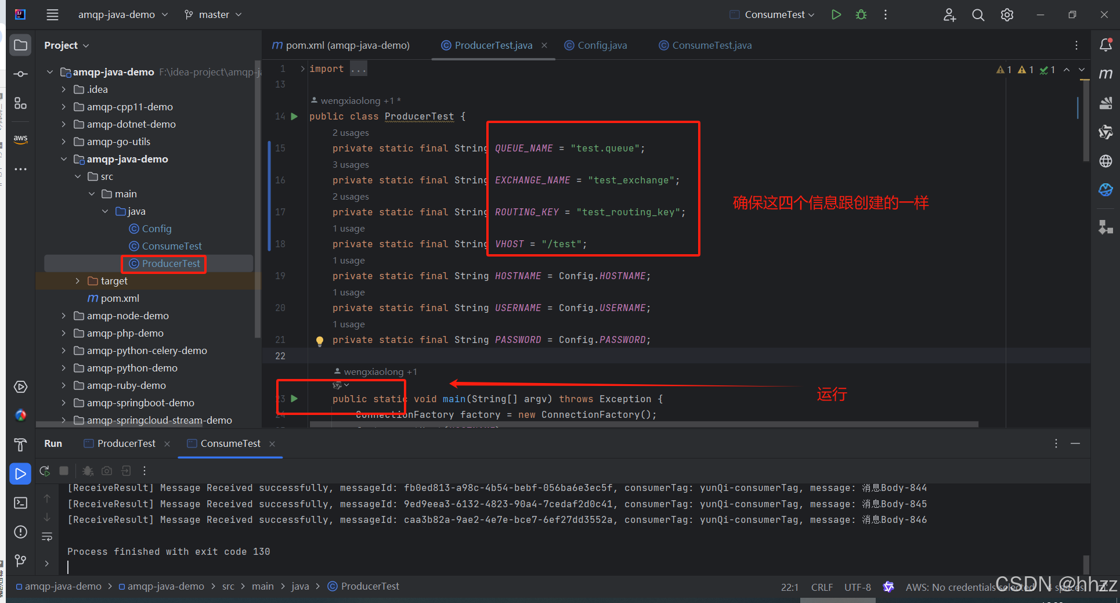Open the Notifications bell icon

pos(1105,45)
